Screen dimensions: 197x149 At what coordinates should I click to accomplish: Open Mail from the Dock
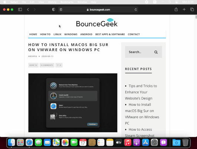[47, 142]
